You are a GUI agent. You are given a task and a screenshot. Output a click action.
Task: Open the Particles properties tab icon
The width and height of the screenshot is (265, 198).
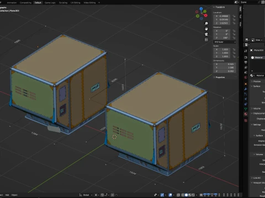(246, 94)
